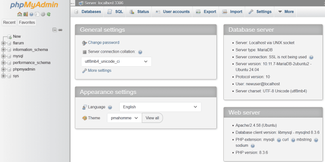Click the help icon after SSL is not being used
Viewport: 325px width, 162px height.
coord(311,57)
